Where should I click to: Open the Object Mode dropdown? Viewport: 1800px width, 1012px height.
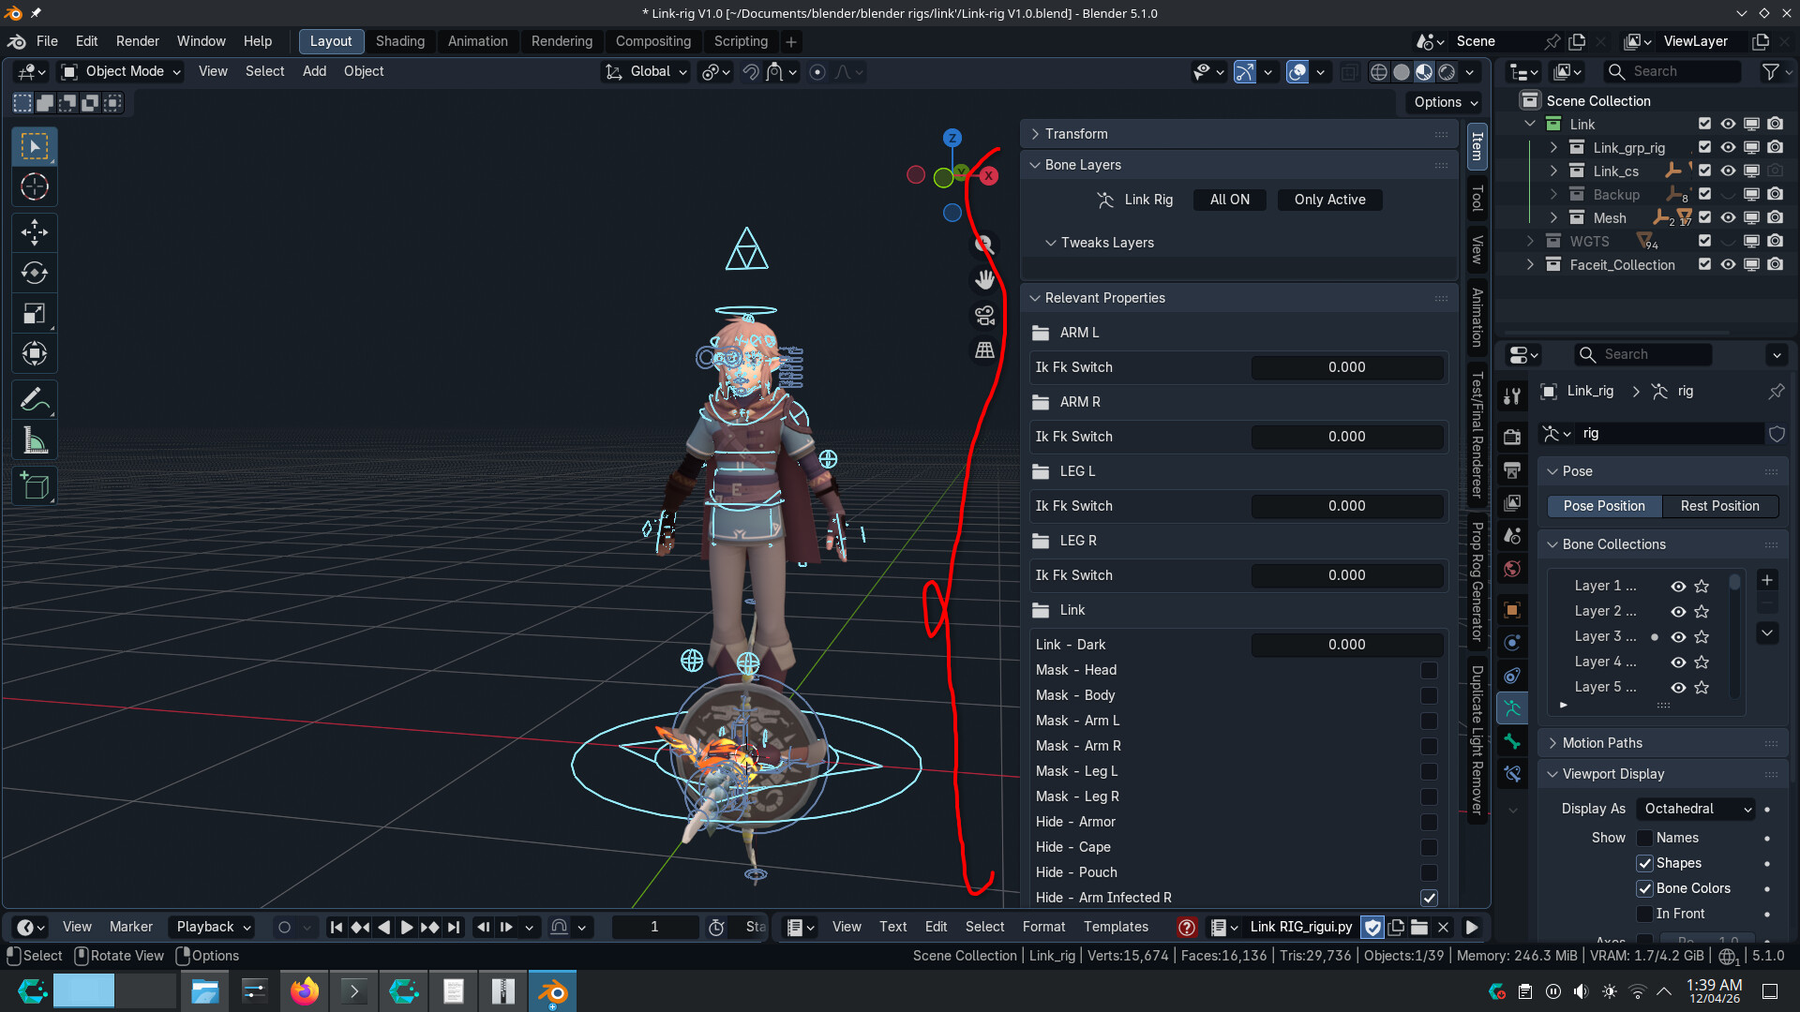point(121,71)
